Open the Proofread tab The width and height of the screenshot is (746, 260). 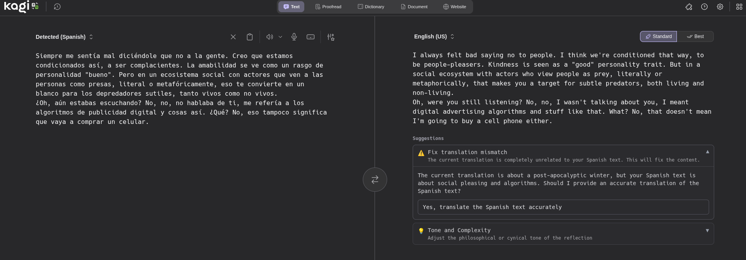328,7
